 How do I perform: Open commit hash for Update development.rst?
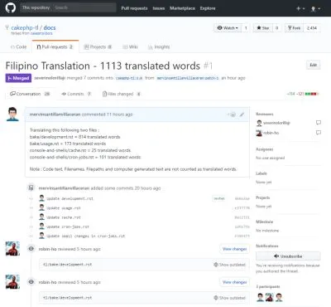(x=242, y=198)
